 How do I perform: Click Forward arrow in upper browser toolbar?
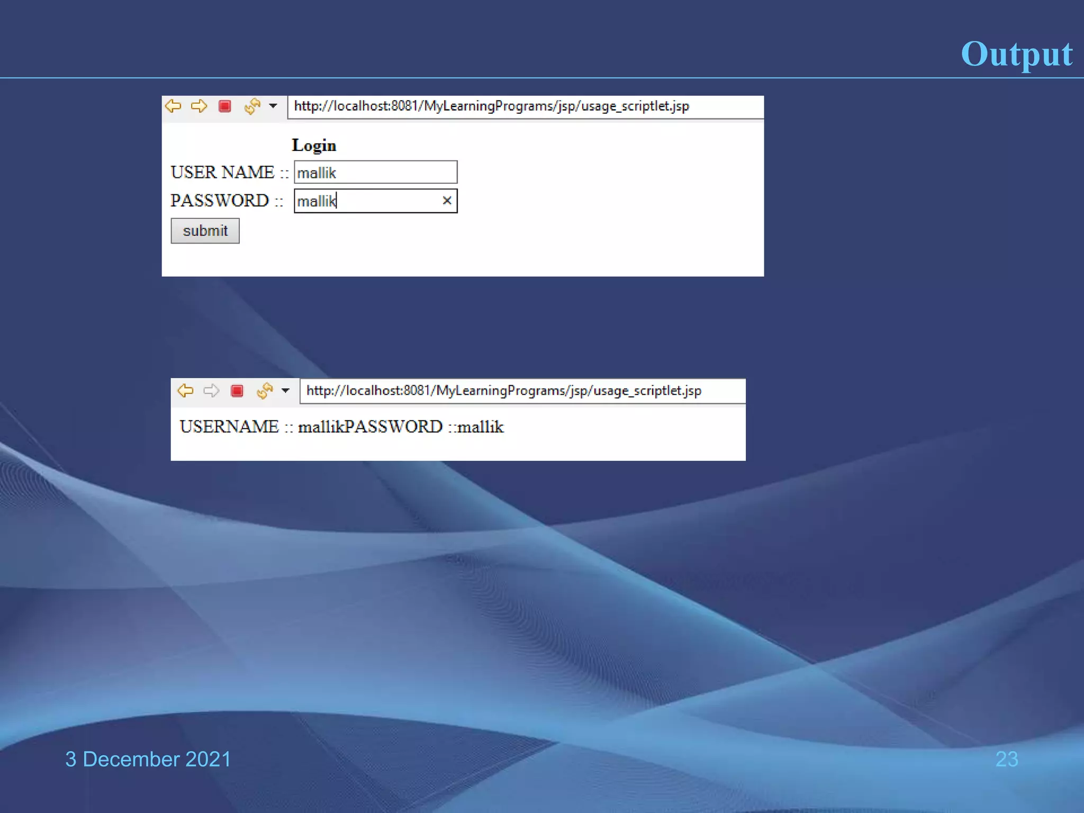pos(199,106)
